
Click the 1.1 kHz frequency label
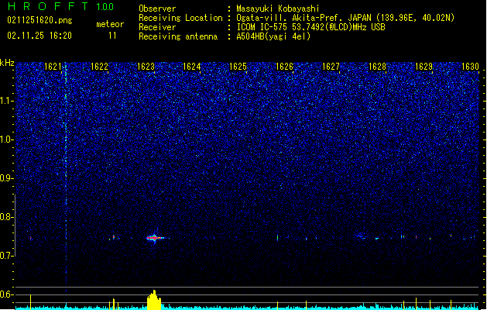click(x=7, y=101)
